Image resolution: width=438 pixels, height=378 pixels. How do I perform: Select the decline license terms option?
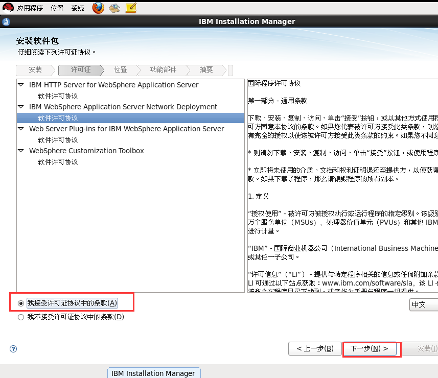point(20,317)
